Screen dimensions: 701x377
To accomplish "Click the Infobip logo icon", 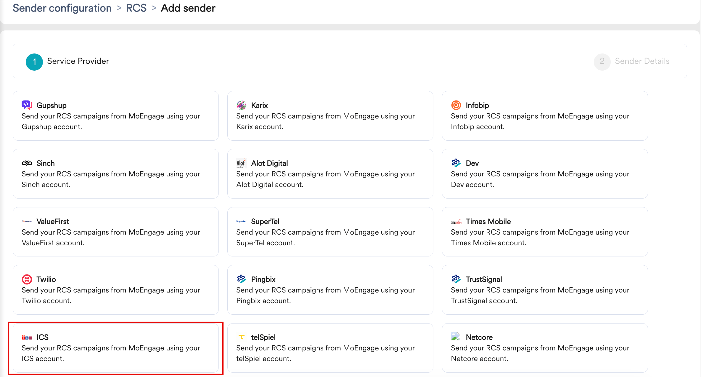I will point(456,105).
